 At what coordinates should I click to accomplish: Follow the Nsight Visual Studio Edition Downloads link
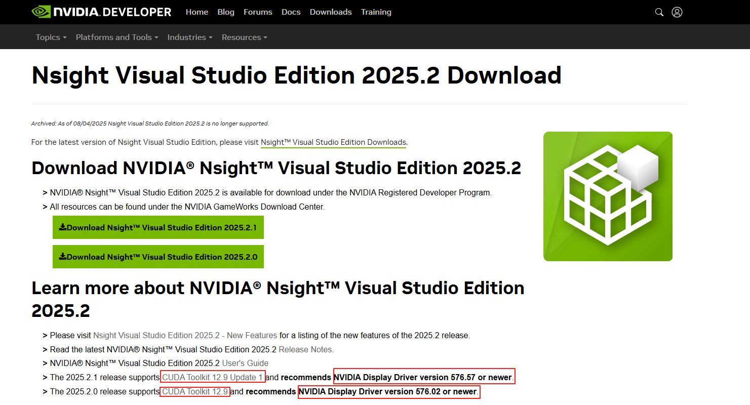[x=333, y=142]
